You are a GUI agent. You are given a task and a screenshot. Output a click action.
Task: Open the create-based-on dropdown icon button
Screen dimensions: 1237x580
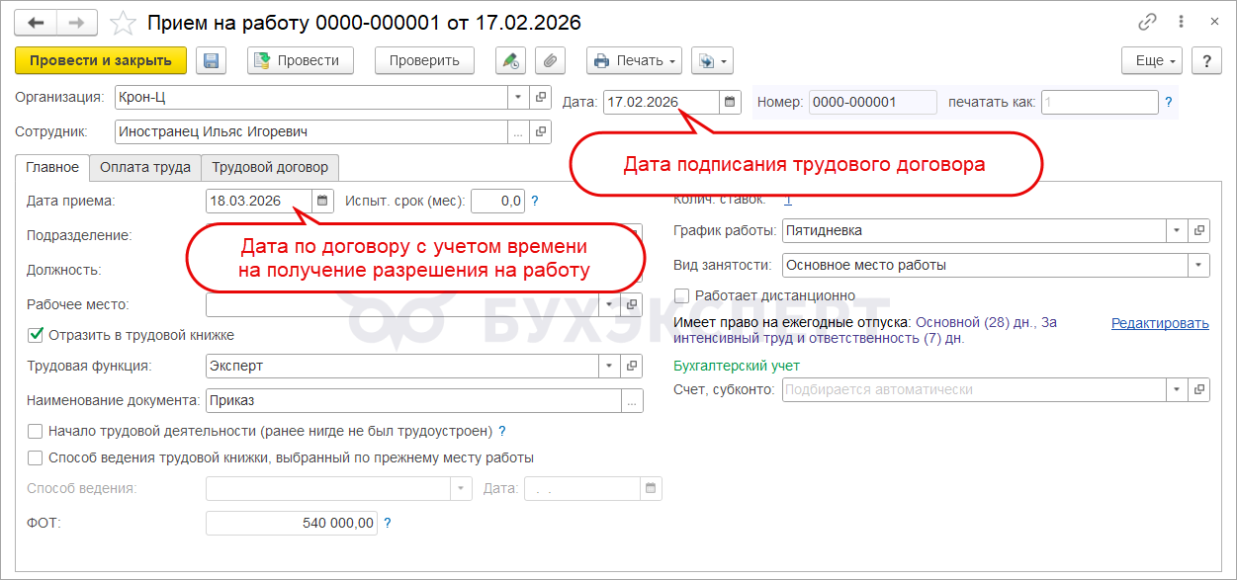(x=712, y=60)
